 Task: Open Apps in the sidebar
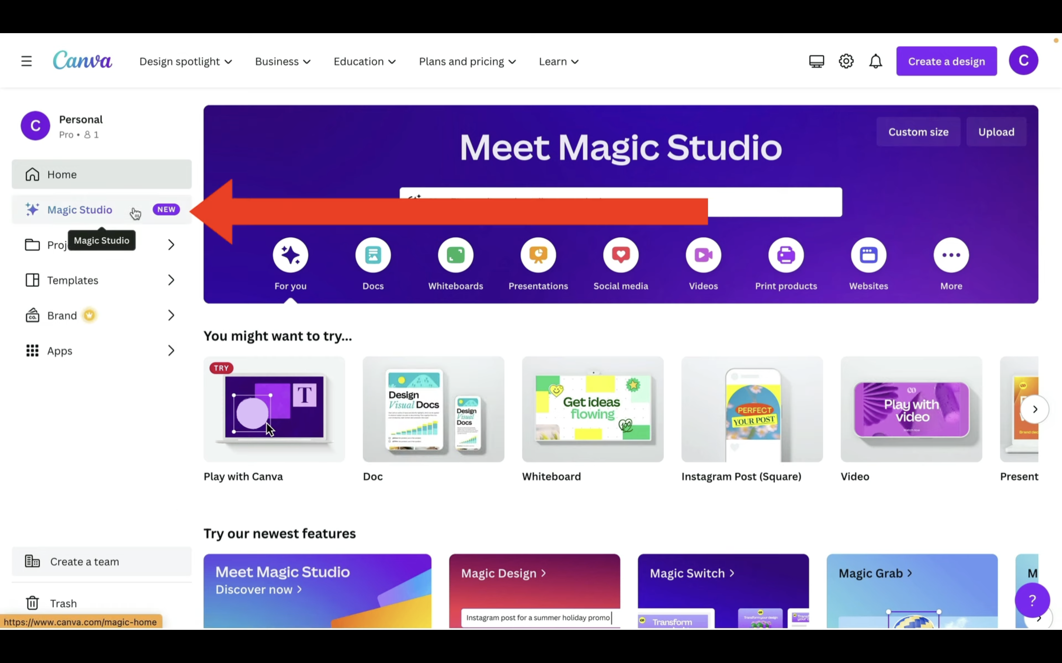point(101,350)
